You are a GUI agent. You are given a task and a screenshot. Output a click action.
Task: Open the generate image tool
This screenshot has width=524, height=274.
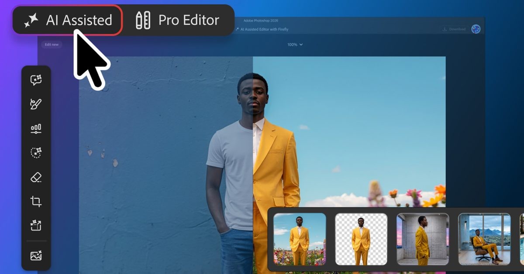pos(36,256)
